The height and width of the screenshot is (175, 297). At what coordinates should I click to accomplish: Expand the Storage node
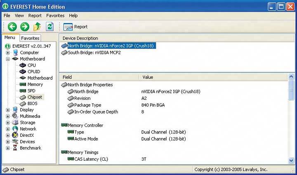coord(7,123)
